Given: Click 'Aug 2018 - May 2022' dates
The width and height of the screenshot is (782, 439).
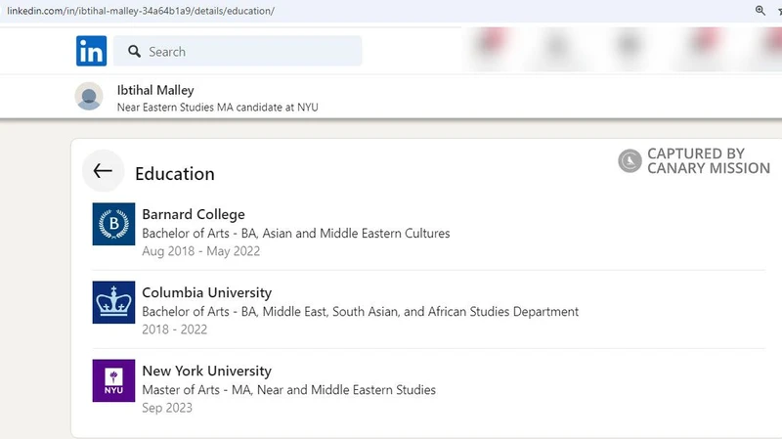Looking at the screenshot, I should [201, 251].
